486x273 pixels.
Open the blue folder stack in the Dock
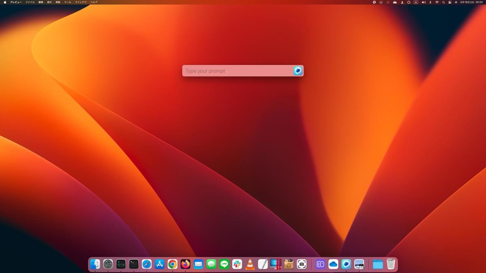[x=378, y=264]
